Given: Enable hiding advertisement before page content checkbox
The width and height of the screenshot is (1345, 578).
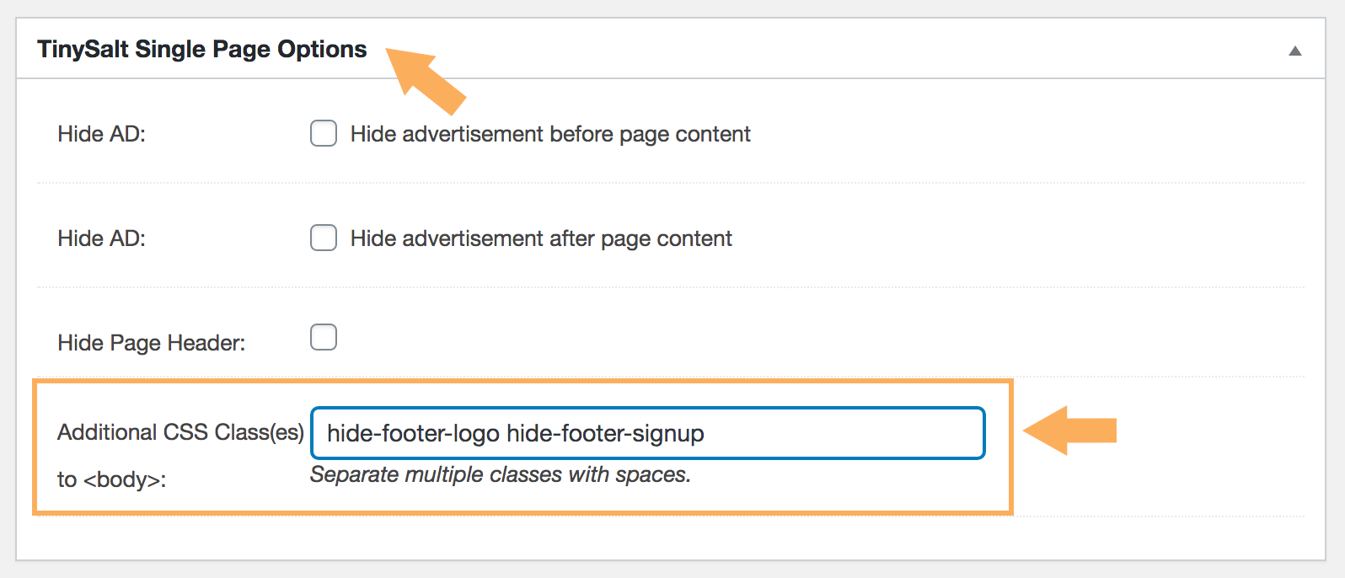Looking at the screenshot, I should [324, 134].
